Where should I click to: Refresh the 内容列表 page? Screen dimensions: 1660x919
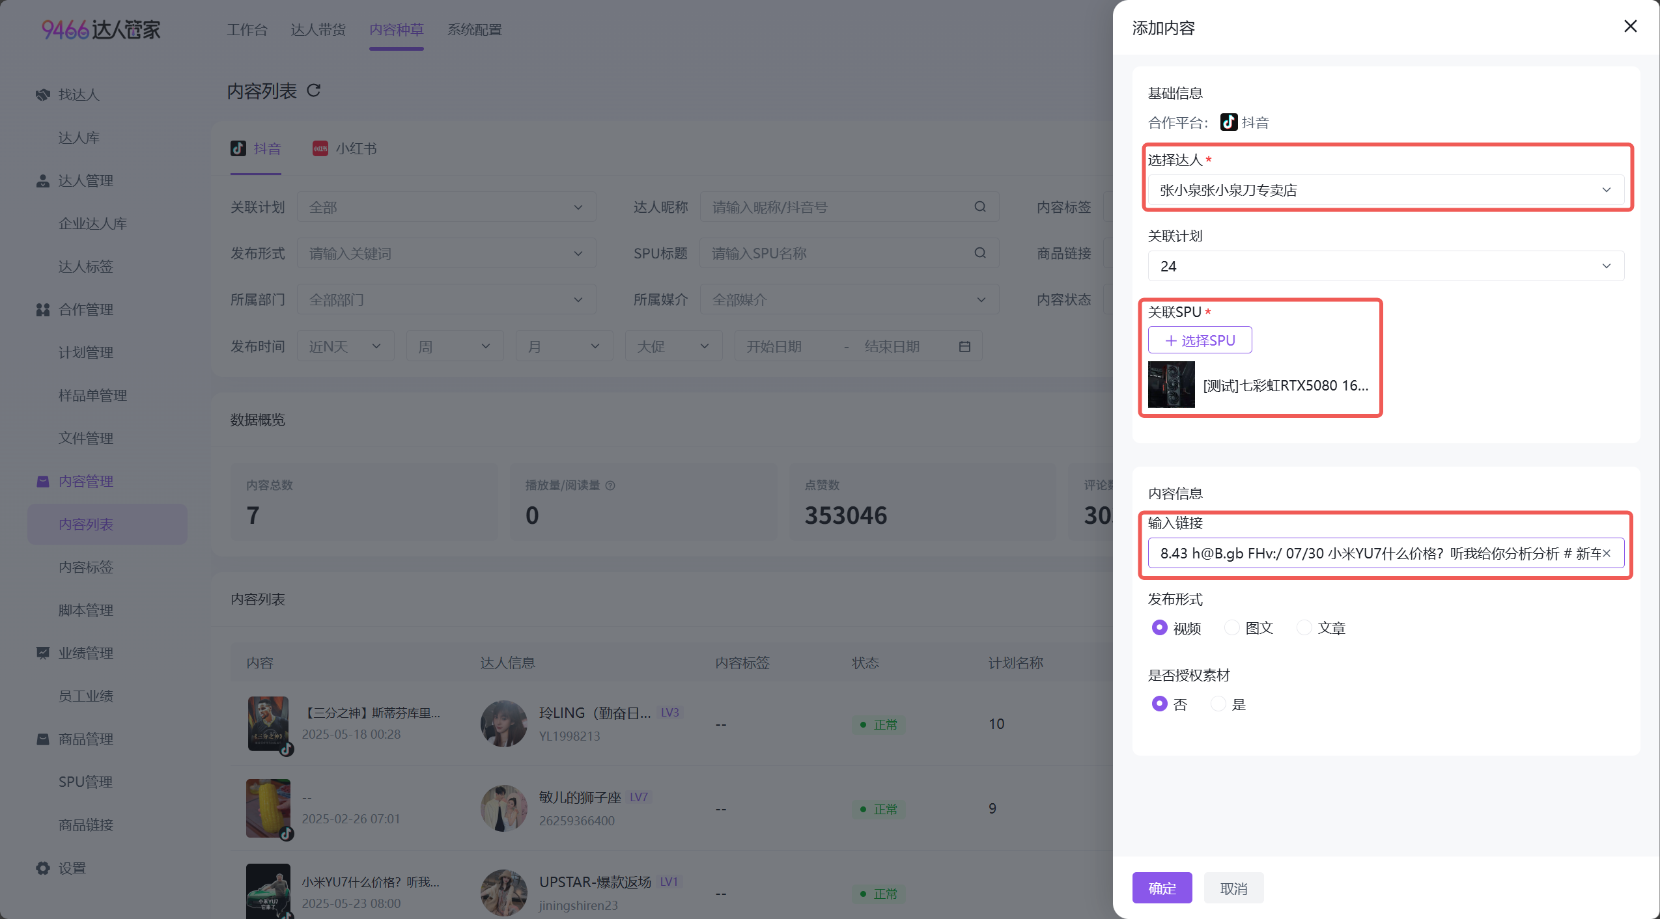tap(314, 90)
